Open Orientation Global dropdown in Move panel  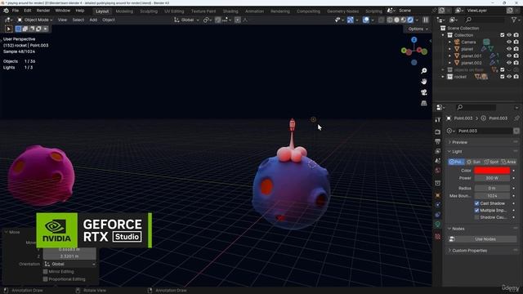[69, 264]
